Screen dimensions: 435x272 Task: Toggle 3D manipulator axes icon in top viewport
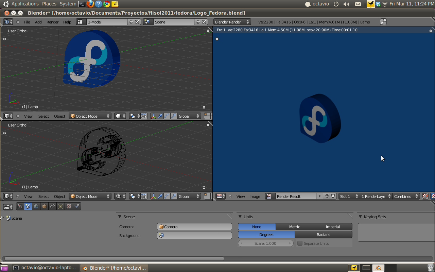coord(153,116)
